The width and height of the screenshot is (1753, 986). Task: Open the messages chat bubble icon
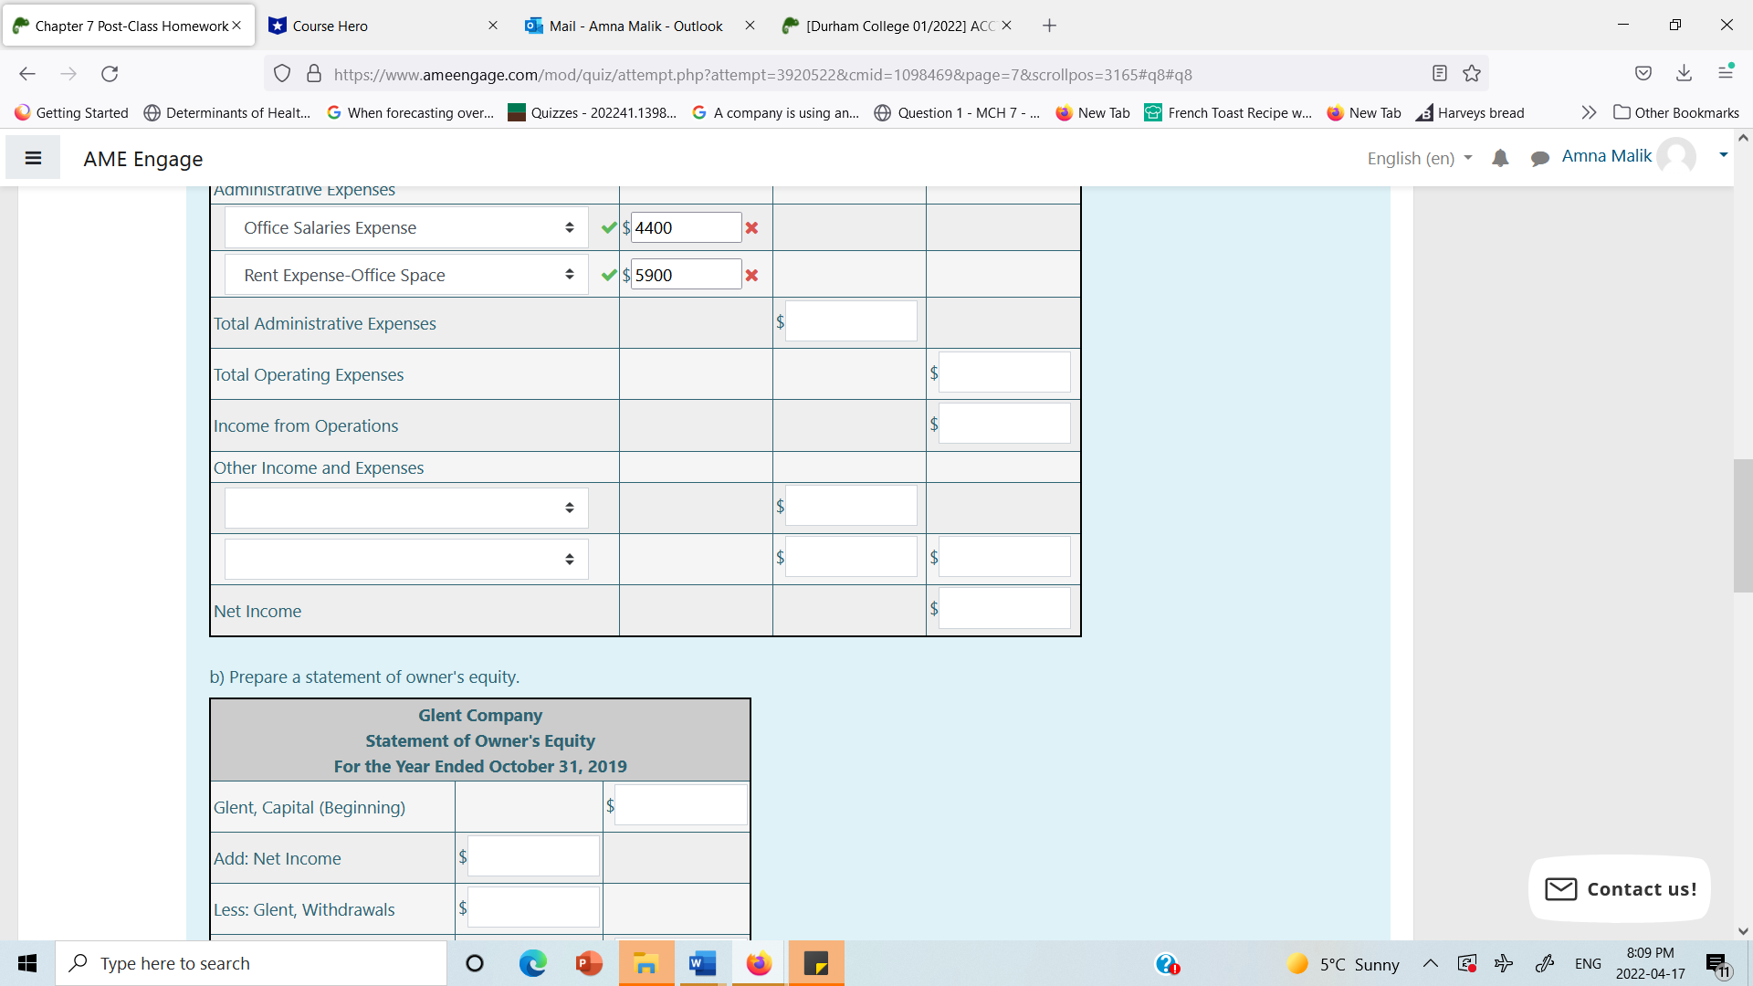[1539, 158]
